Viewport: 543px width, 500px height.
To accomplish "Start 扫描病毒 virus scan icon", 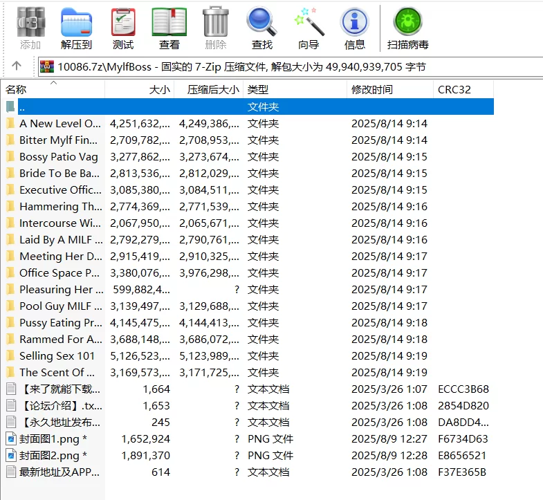I will click(x=407, y=22).
